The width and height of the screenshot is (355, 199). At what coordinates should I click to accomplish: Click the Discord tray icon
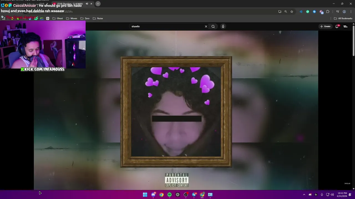(x=310, y=195)
